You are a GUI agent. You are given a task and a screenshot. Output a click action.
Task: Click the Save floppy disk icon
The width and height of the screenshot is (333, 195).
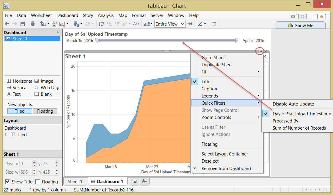click(23, 24)
